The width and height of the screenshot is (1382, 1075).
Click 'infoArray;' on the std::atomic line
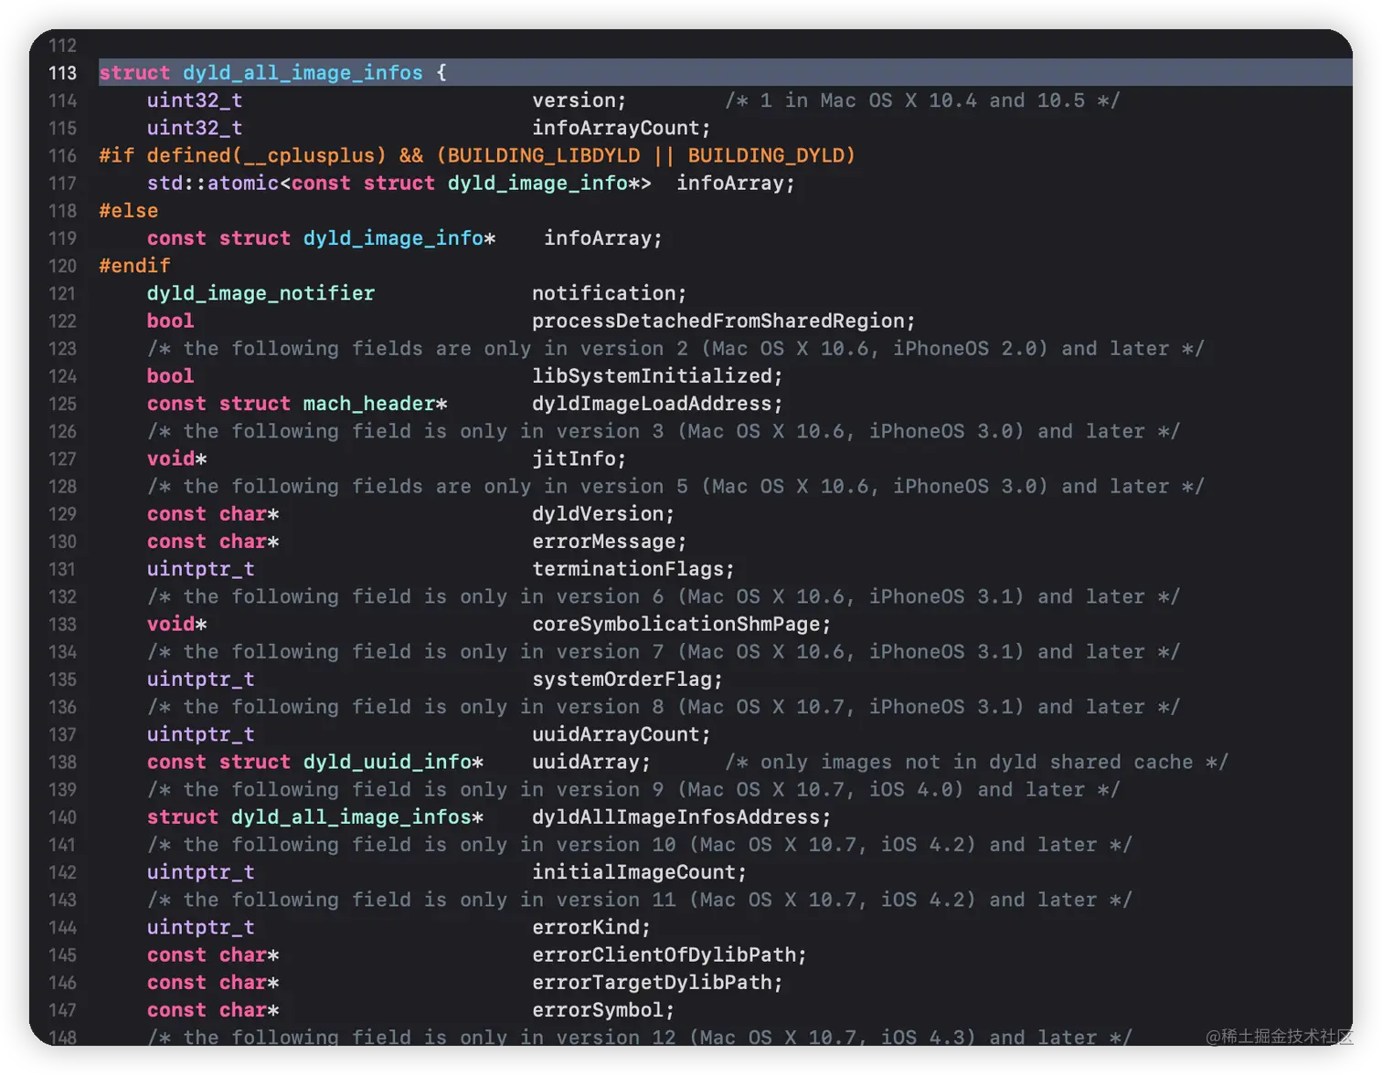point(736,183)
